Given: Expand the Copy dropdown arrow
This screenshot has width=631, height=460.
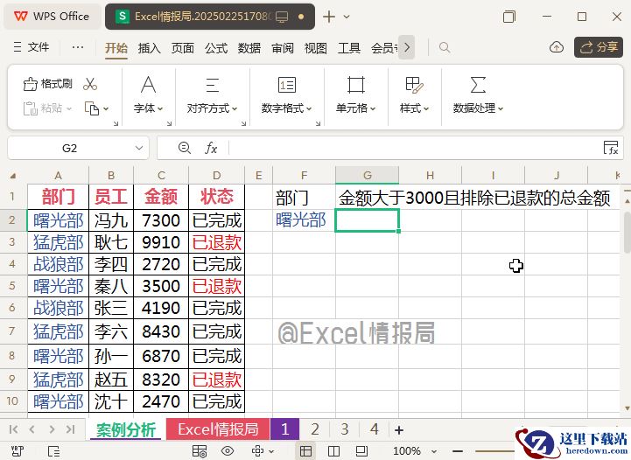Looking at the screenshot, I should 106,108.
